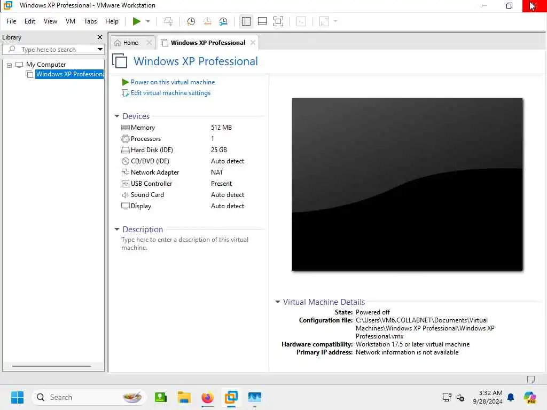The width and height of the screenshot is (547, 410).
Task: Close the Library panel
Action: pos(100,37)
